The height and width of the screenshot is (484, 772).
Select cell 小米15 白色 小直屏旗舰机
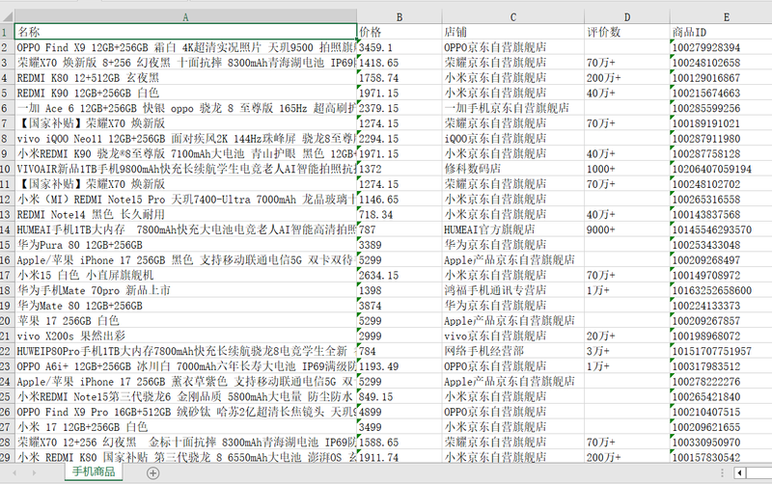[185, 275]
